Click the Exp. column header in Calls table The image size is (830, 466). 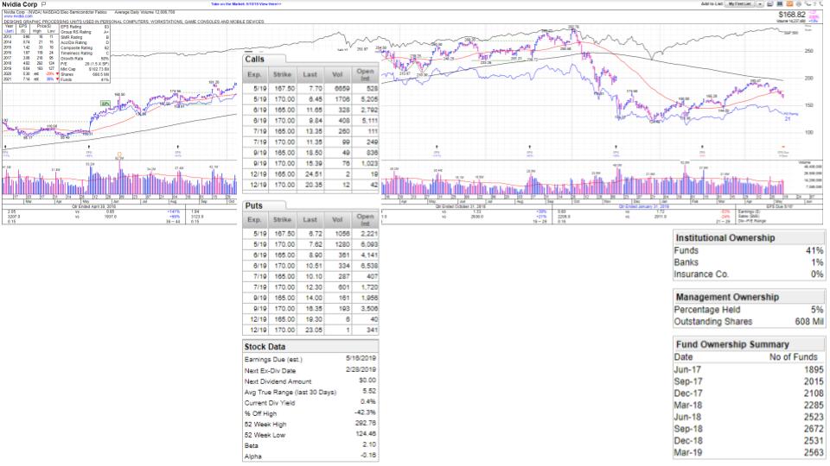tap(254, 74)
